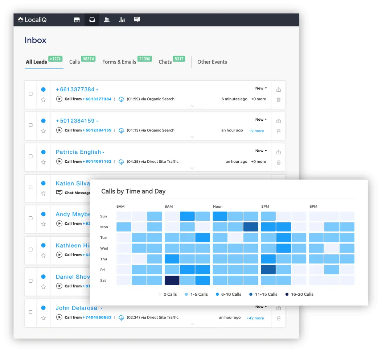This screenshot has height=353, width=382.
Task: Download the 04:35 call recording cloud icon
Action: tap(121, 162)
